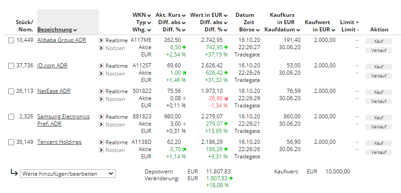This screenshot has width=401, height=193.
Task: Open Realtime arrow icon for Alibaba Group ADR
Action: coord(101,40)
